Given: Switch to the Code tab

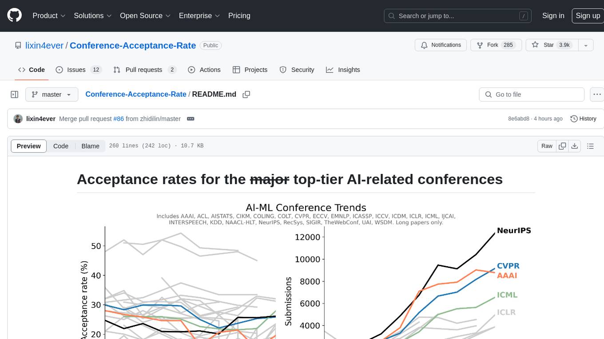Looking at the screenshot, I should pos(31,70).
